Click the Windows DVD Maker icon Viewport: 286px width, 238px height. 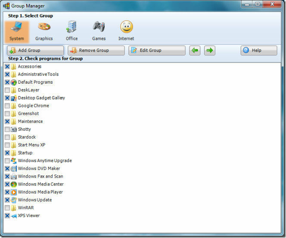[x=13, y=169]
